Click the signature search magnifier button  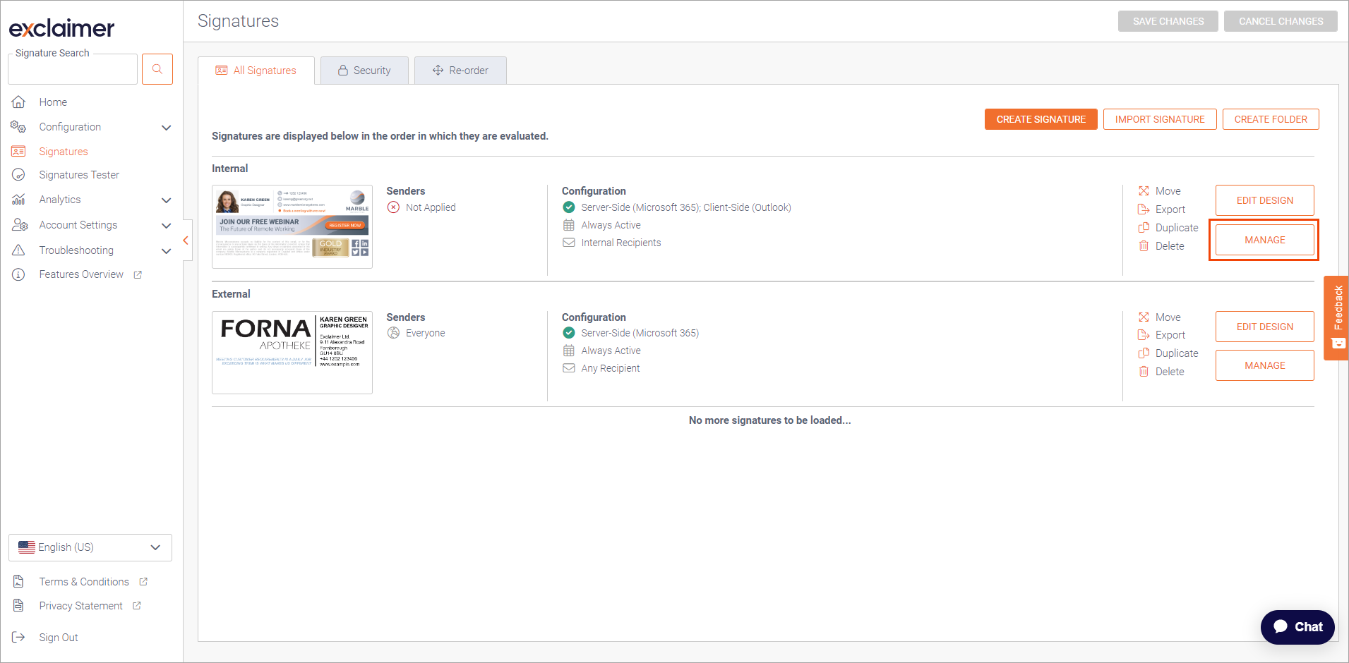point(157,69)
